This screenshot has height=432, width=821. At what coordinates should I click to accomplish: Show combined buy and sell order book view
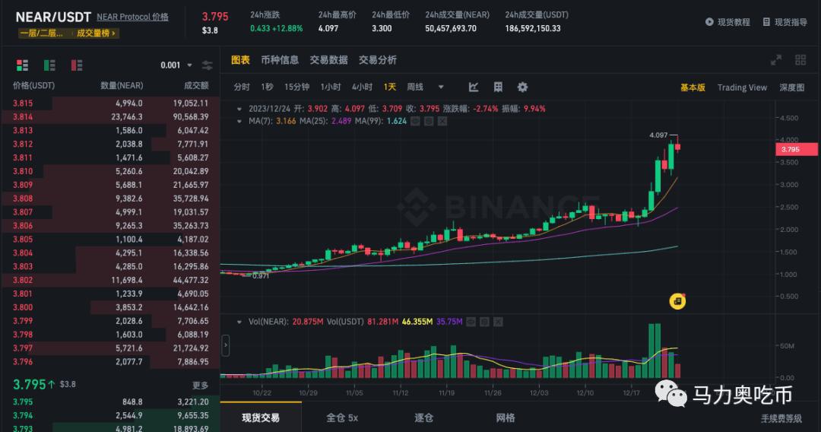pos(19,65)
